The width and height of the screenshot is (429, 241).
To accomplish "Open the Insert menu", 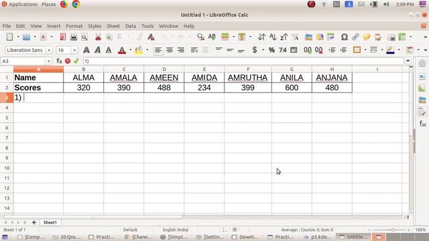I will point(54,26).
